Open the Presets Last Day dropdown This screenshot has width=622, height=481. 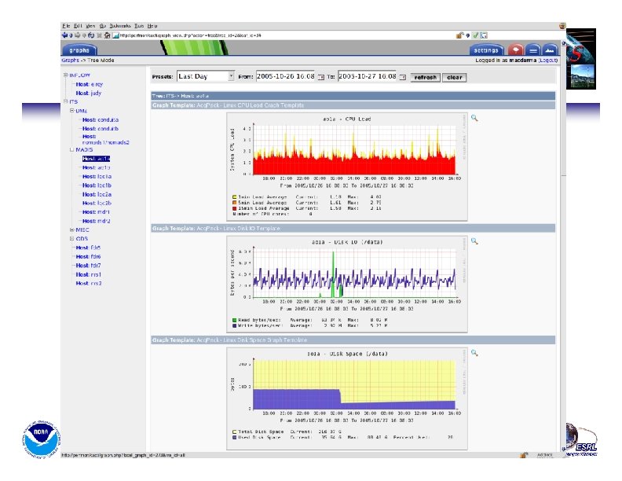pyautogui.click(x=206, y=76)
